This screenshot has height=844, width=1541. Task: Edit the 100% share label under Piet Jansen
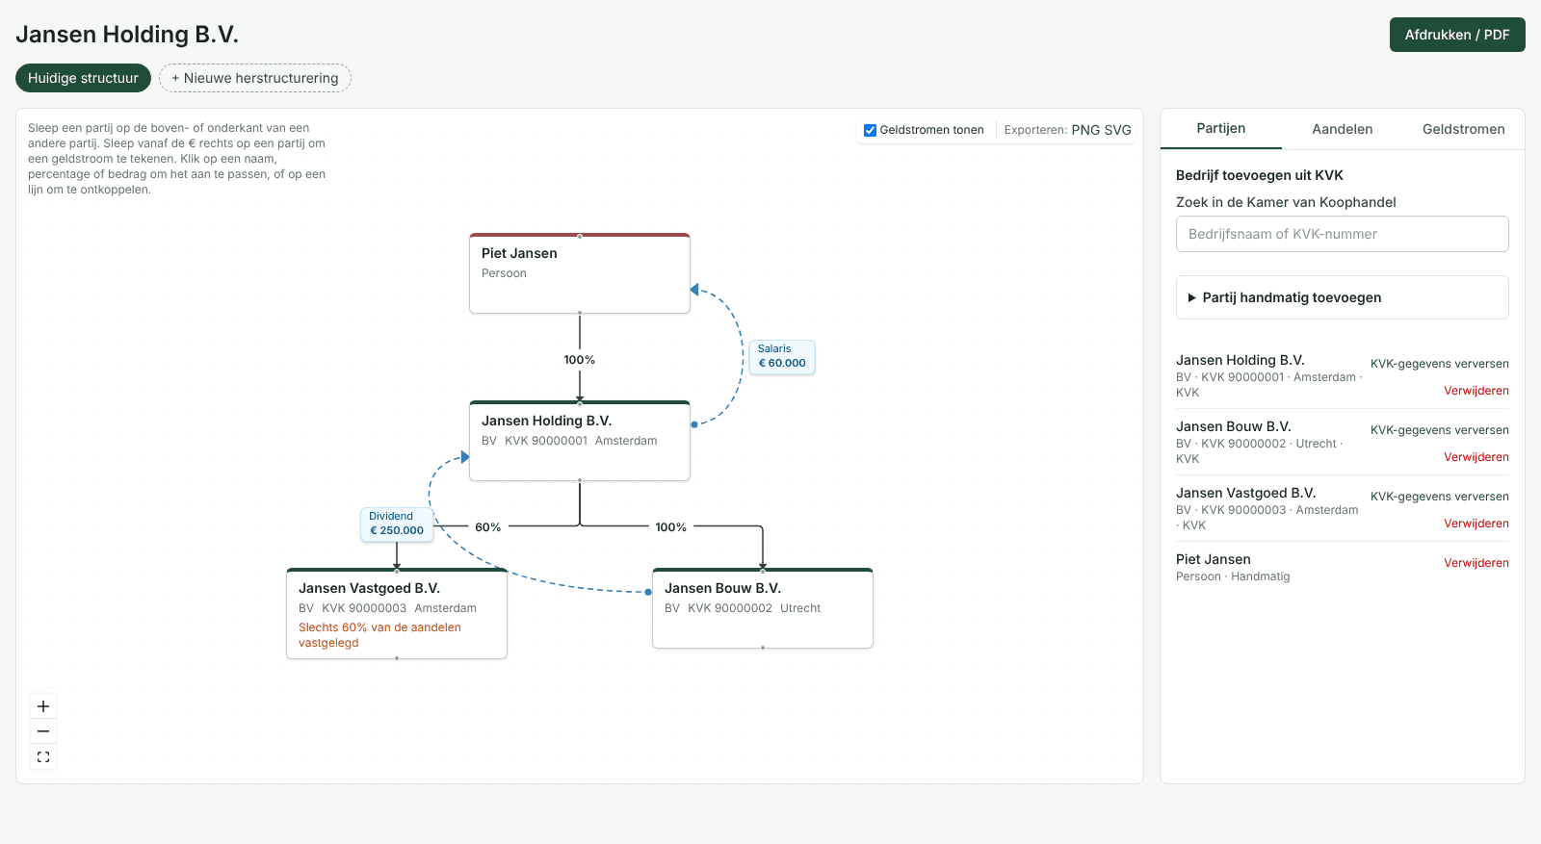pos(580,360)
